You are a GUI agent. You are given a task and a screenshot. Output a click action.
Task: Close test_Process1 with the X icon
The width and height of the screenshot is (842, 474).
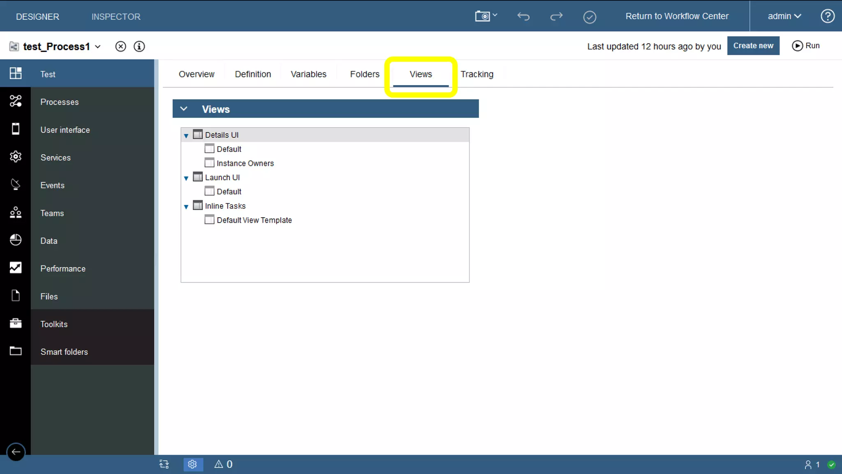[120, 46]
